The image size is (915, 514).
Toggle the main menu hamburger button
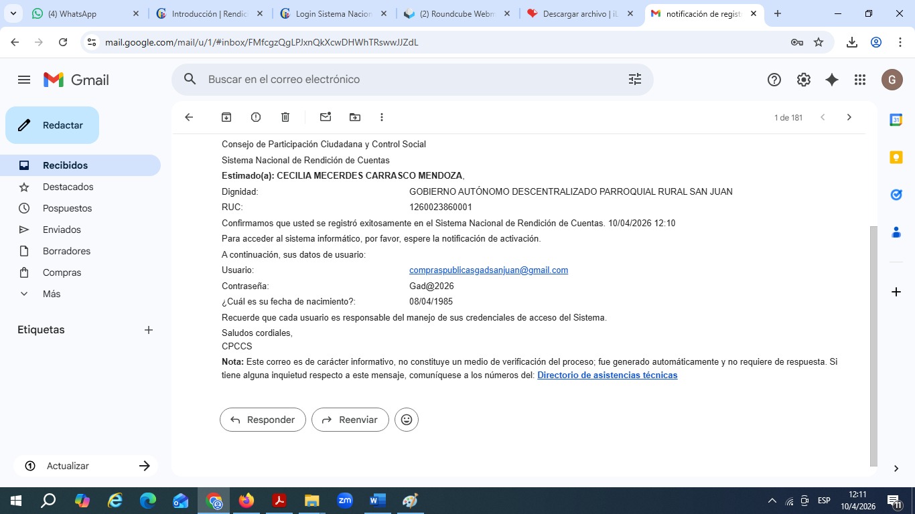click(24, 80)
